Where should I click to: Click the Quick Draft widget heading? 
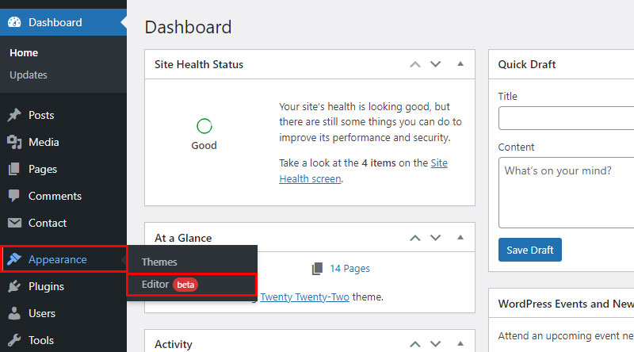(x=527, y=64)
